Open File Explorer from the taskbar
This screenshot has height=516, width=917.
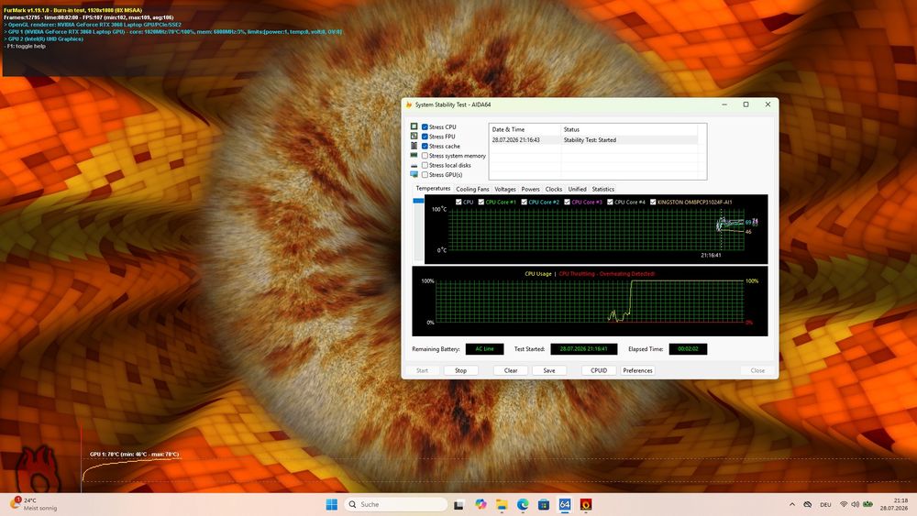[x=502, y=504]
